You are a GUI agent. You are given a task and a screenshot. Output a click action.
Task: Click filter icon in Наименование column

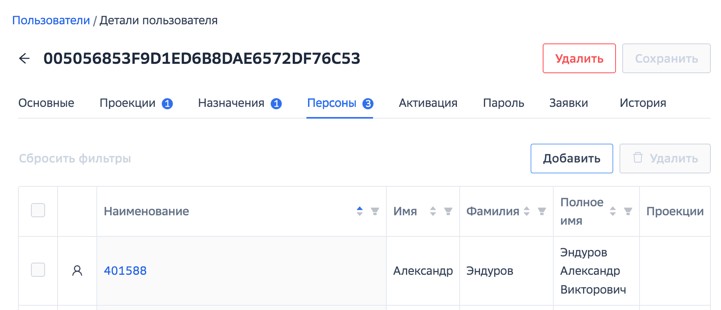pyautogui.click(x=375, y=211)
